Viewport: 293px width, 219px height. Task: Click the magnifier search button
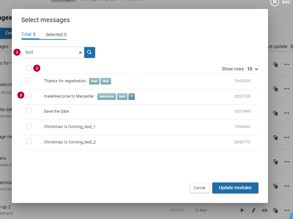90,52
